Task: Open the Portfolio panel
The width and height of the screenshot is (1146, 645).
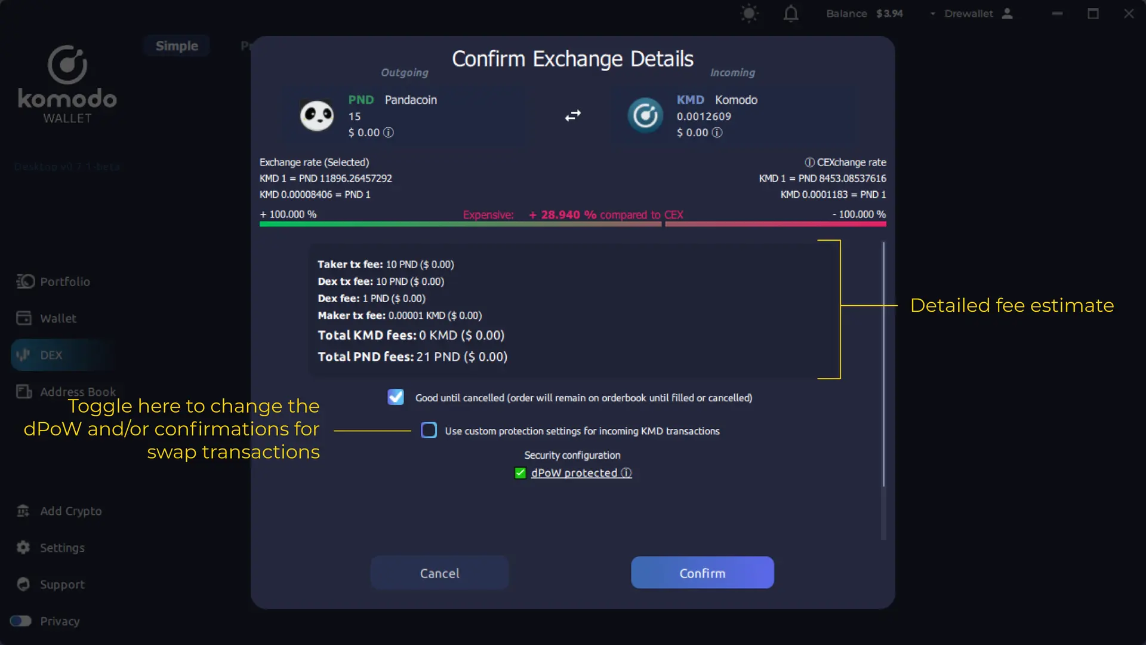Action: point(64,281)
